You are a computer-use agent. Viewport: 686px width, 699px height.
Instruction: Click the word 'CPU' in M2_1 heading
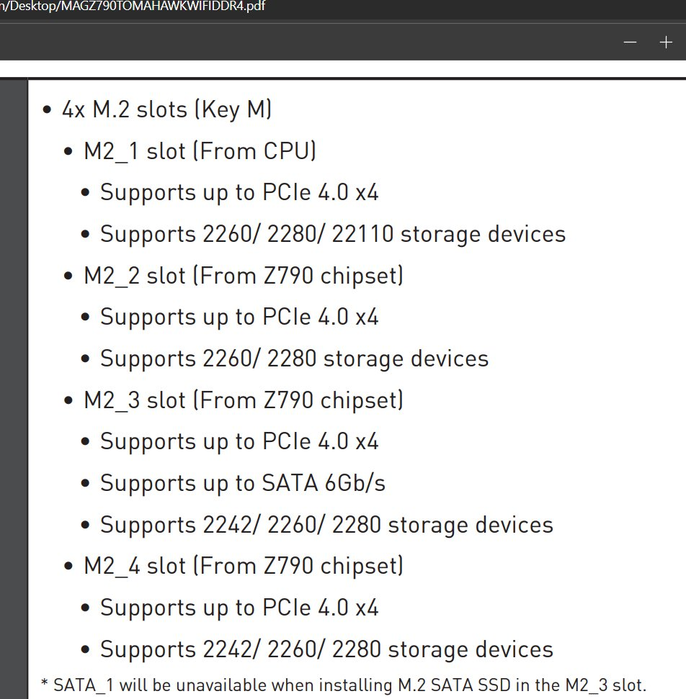pos(286,150)
